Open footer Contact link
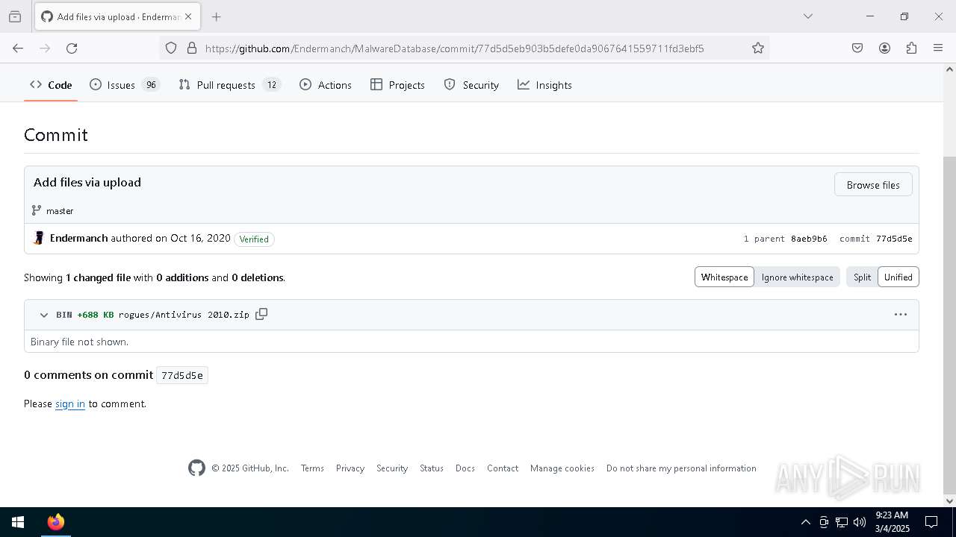956x537 pixels. [503, 468]
